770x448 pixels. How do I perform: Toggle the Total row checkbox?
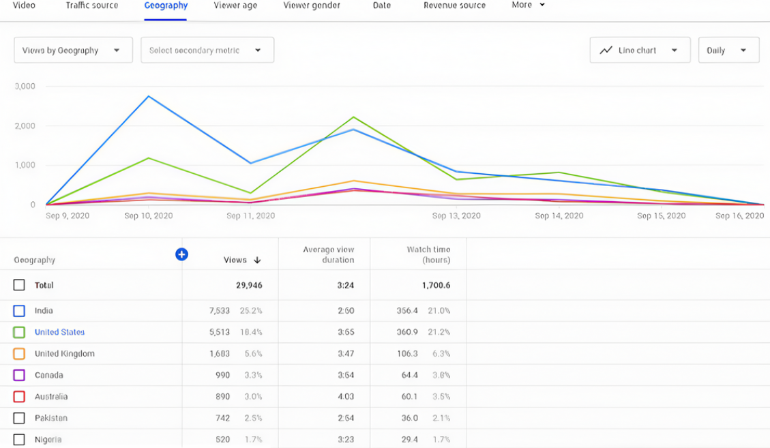click(x=19, y=285)
